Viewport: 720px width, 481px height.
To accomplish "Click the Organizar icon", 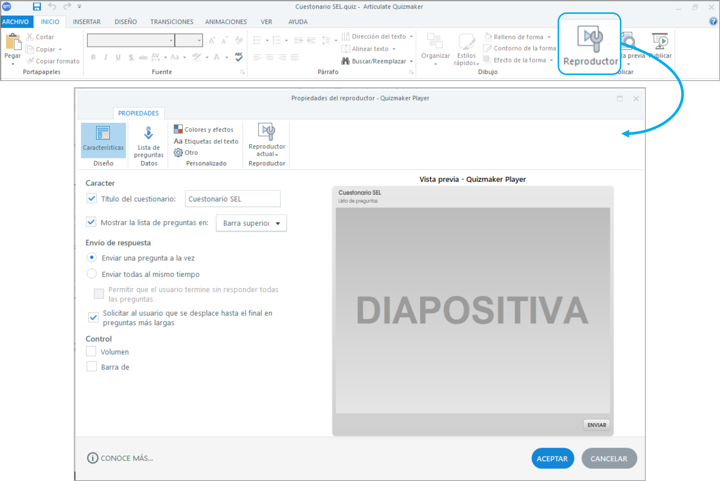I will click(x=435, y=41).
